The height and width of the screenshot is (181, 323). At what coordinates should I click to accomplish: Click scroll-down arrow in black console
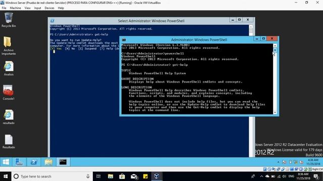tap(275, 112)
